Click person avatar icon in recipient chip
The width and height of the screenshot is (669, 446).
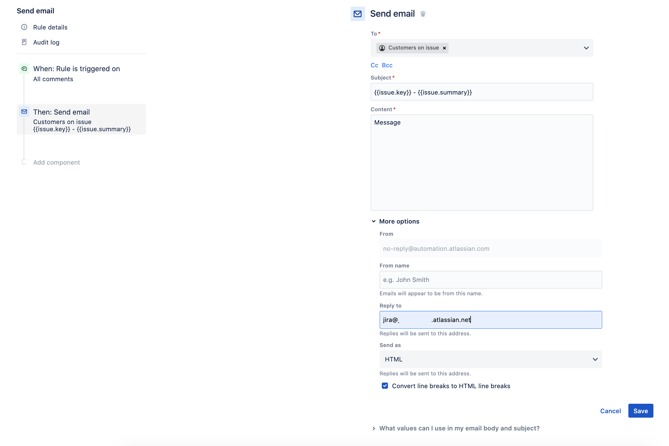382,48
